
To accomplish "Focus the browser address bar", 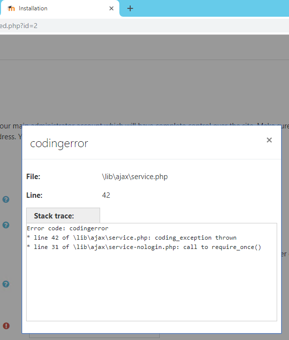I will coord(144,26).
